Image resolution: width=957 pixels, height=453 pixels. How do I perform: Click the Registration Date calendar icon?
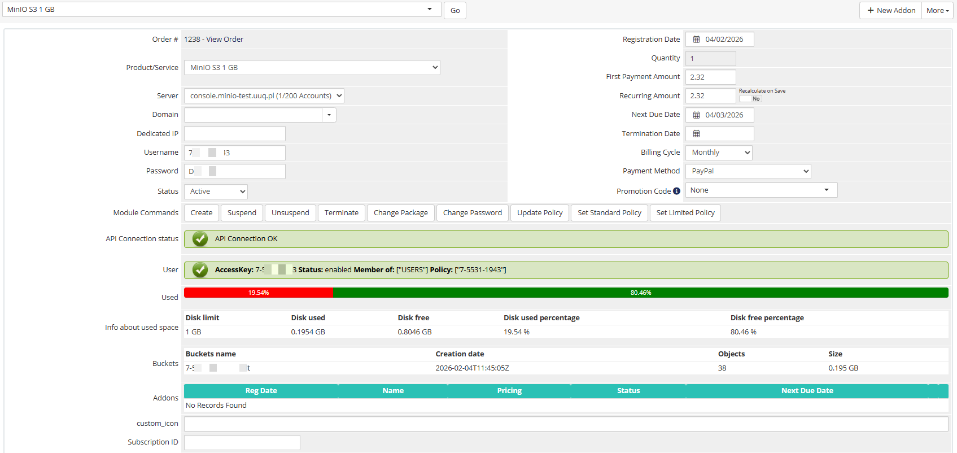tap(696, 40)
